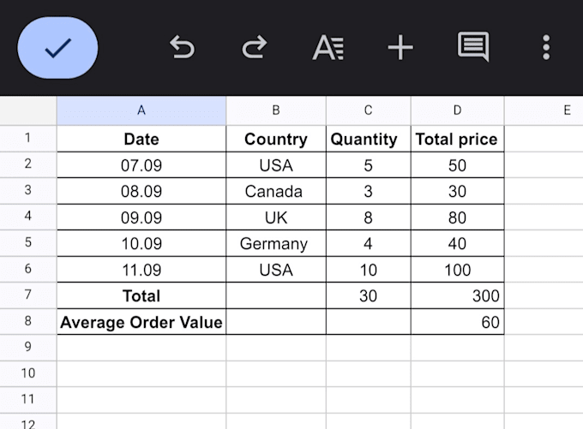Confirm edit with the checkmark button

[x=57, y=48]
